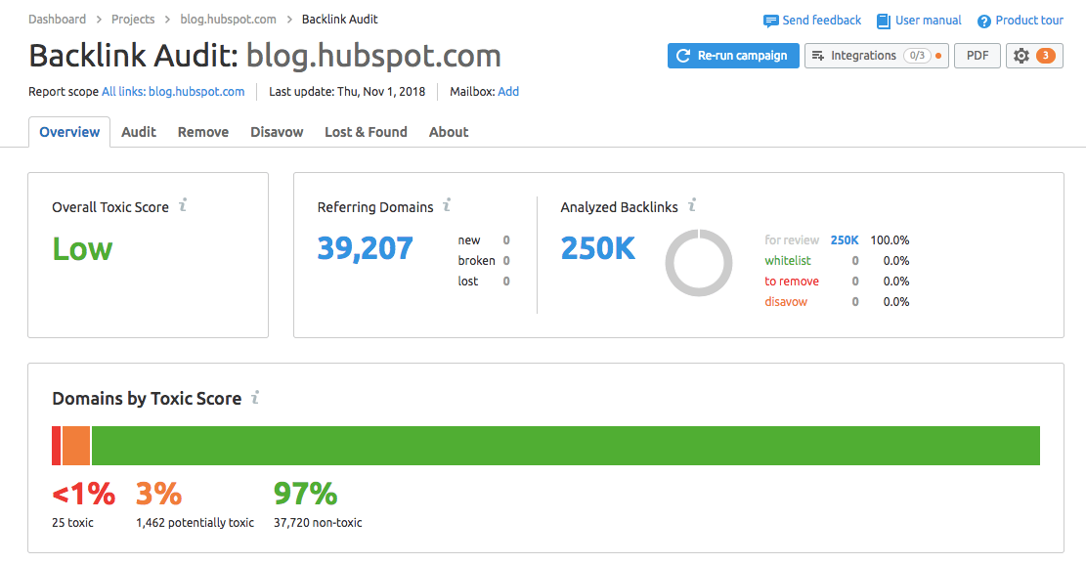Click info icon by Domains by Toxic Score
1086x564 pixels.
click(x=255, y=398)
